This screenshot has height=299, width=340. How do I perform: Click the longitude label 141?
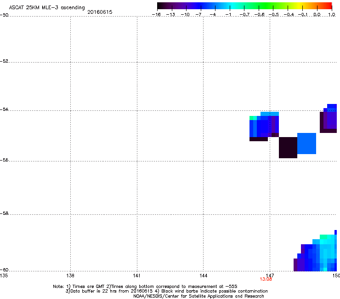pyautogui.click(x=136, y=276)
